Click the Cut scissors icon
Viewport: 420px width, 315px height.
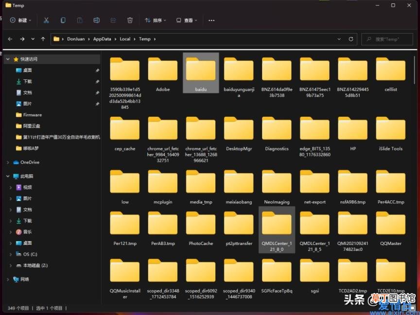[x=46, y=20]
